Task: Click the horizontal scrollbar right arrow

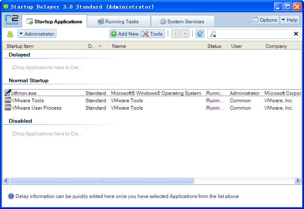Action: coord(297,180)
